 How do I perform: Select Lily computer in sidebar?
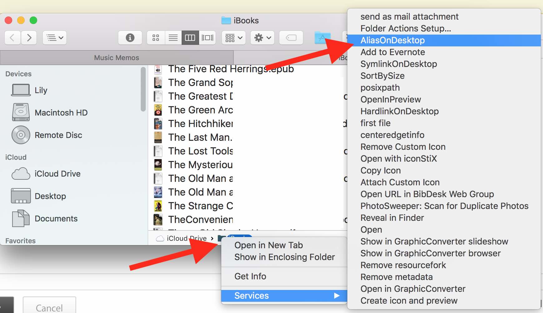pos(41,90)
